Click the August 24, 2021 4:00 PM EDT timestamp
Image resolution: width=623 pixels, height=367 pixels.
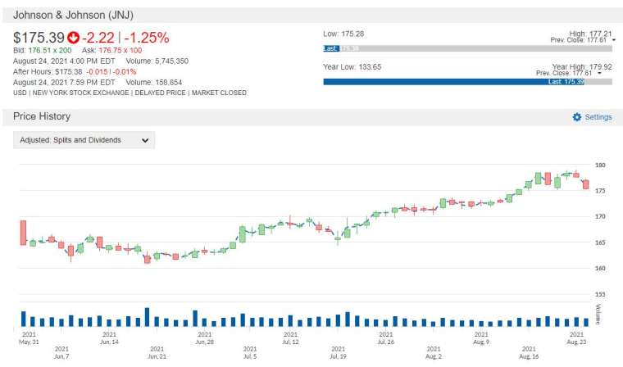click(64, 61)
